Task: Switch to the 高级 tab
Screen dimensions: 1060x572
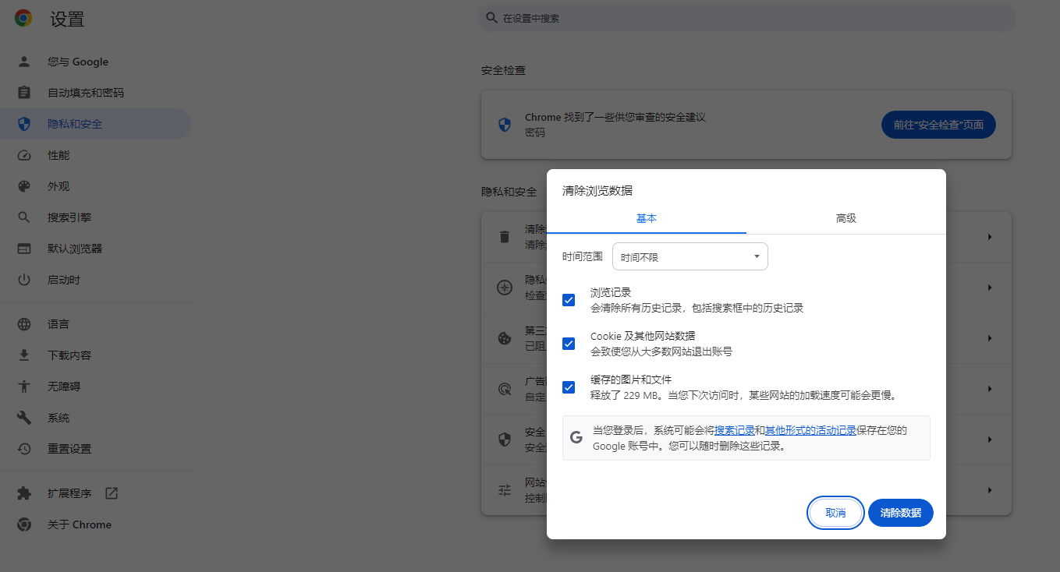Action: [846, 219]
